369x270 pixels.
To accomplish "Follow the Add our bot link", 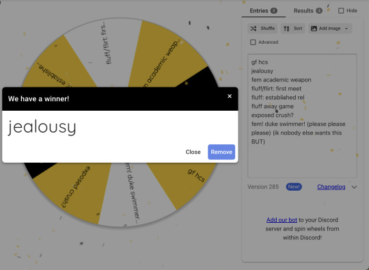I will tap(282, 220).
